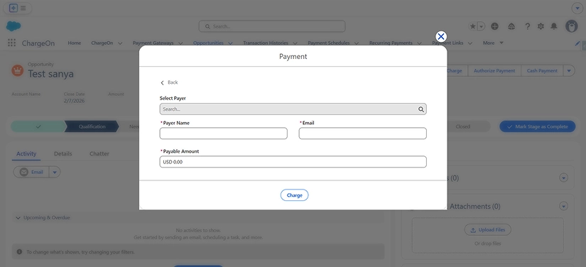Image resolution: width=586 pixels, height=267 pixels.
Task: Click the global Search box
Action: pos(272,26)
